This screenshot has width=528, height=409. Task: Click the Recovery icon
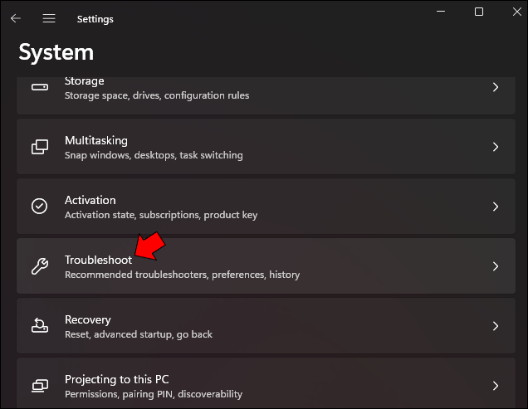[x=40, y=325]
